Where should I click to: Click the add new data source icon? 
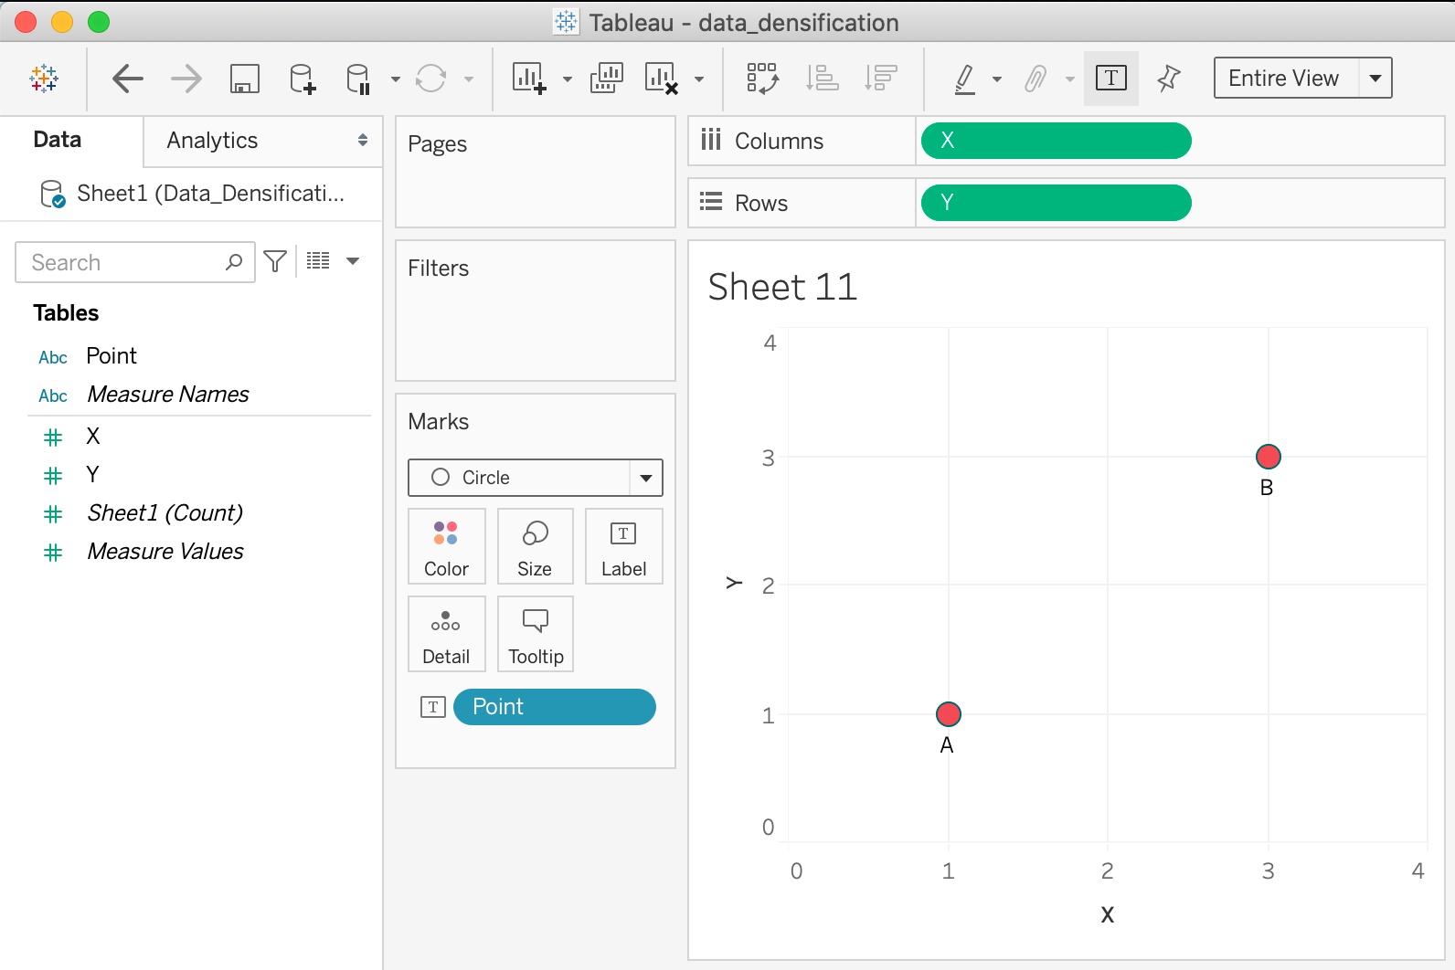click(x=303, y=79)
